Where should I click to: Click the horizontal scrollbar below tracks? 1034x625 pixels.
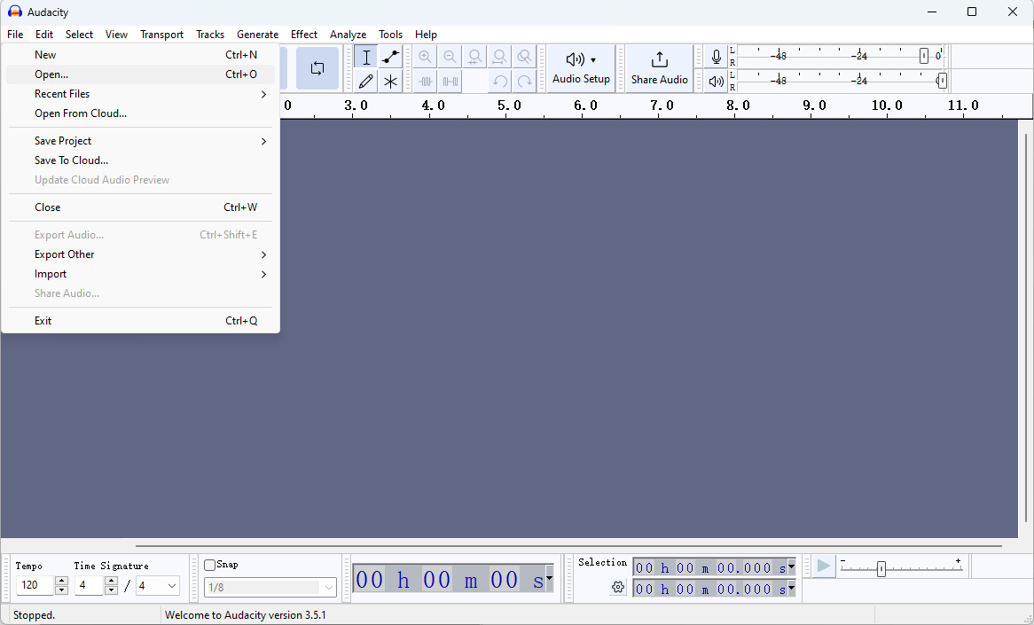(568, 546)
